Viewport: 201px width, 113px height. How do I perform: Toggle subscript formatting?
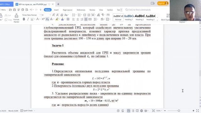pyautogui.click(x=47, y=19)
